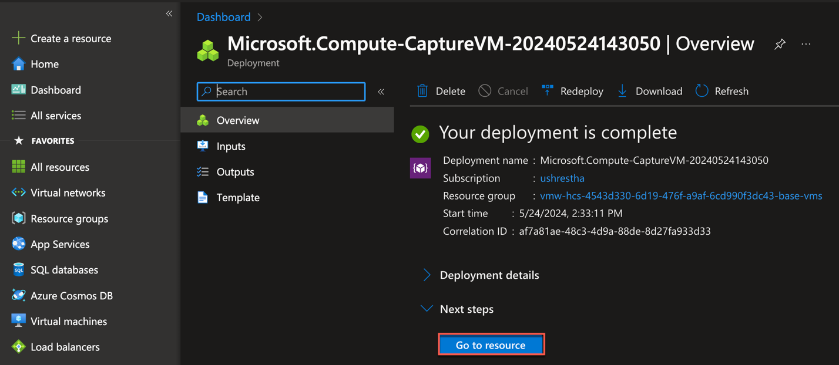Viewport: 839px width, 365px height.
Task: Open the vmw-hcs base-vms resource group link
Action: 681,196
